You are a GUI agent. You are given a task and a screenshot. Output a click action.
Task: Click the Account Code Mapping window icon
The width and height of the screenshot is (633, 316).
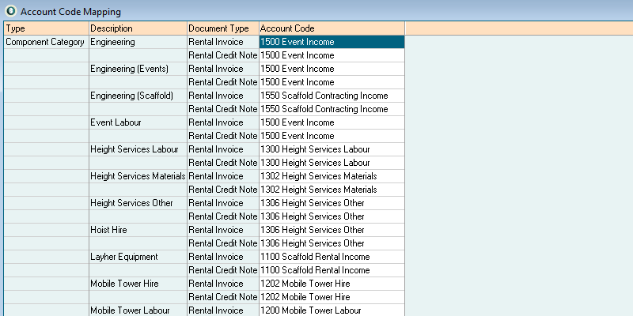pyautogui.click(x=9, y=11)
